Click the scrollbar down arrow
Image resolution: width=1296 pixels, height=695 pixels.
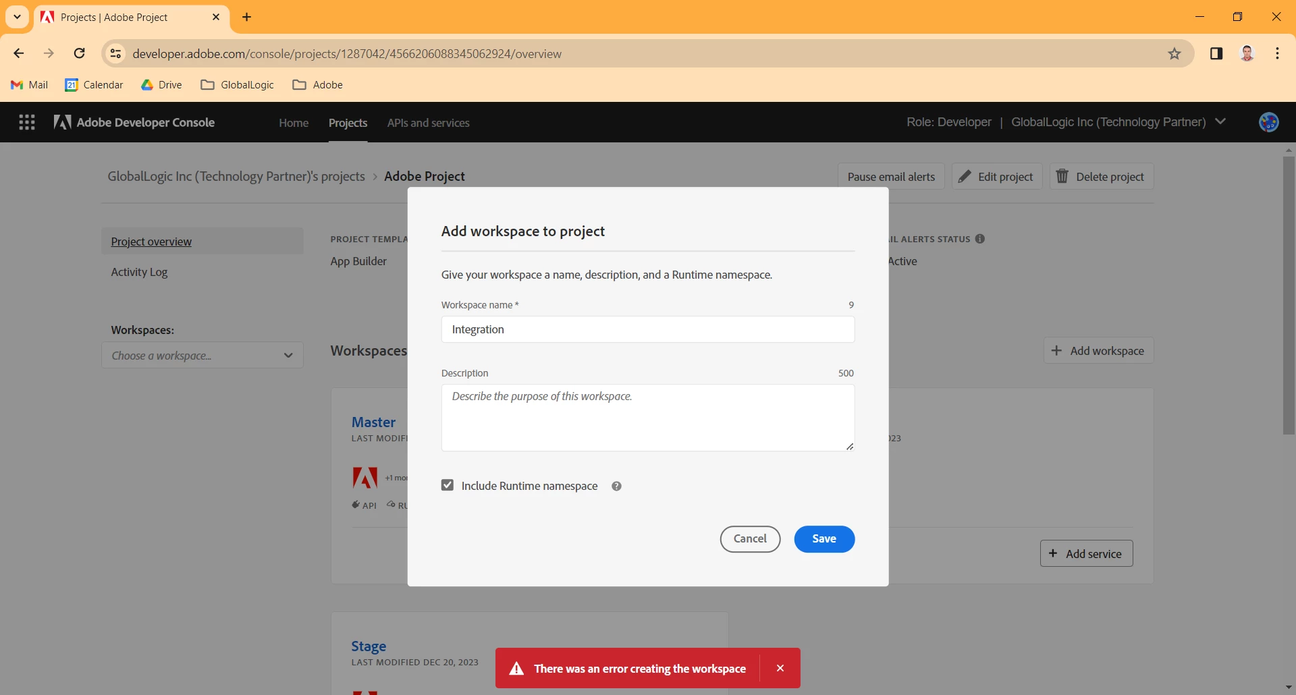[1289, 688]
